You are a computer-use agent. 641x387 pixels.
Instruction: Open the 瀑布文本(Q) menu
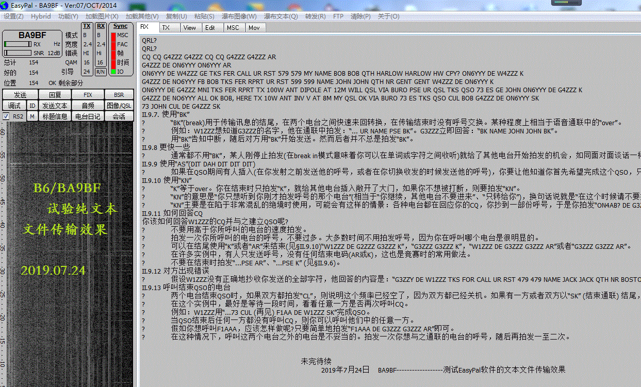[x=281, y=16]
